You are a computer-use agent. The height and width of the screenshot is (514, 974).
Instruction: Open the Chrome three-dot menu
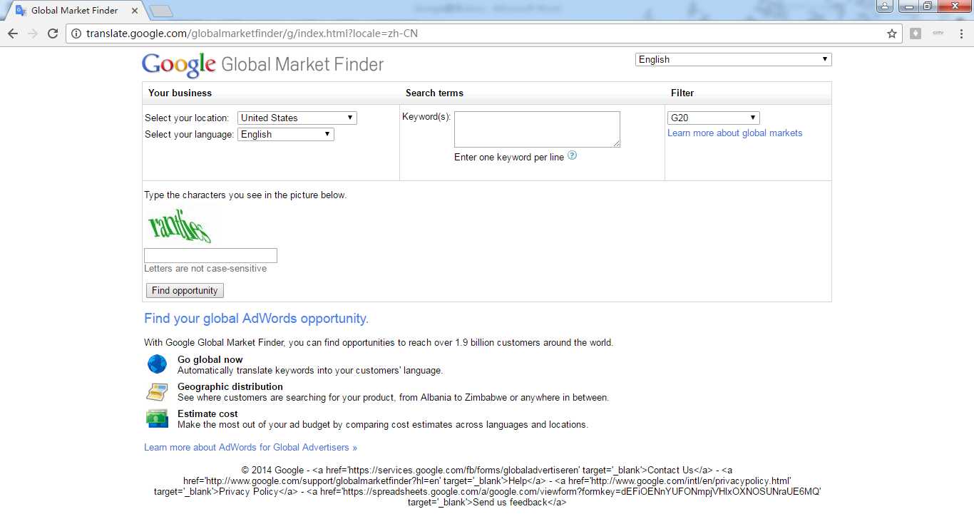click(x=960, y=34)
